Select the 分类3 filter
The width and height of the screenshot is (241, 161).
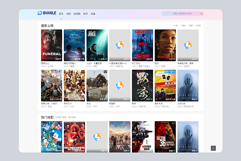tap(191, 26)
